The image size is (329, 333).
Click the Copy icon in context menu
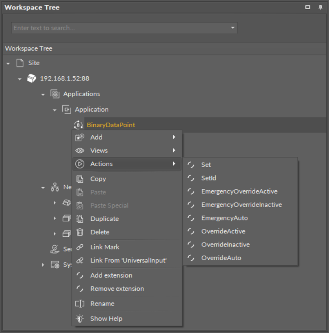tap(80, 179)
